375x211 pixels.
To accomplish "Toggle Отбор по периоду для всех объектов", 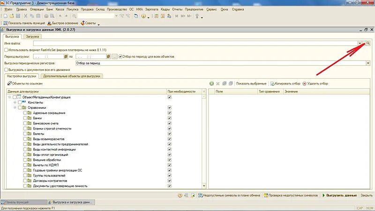I will (x=120, y=57).
